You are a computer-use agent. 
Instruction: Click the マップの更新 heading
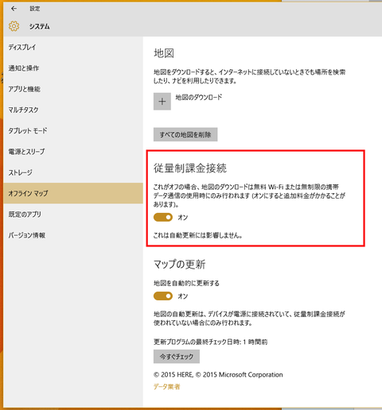point(180,265)
